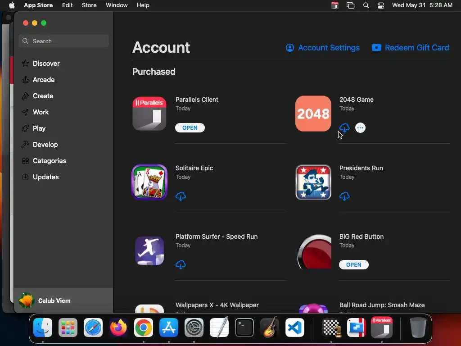Open Calub Viem account profile
Screen dimensions: 461x346
(63, 300)
